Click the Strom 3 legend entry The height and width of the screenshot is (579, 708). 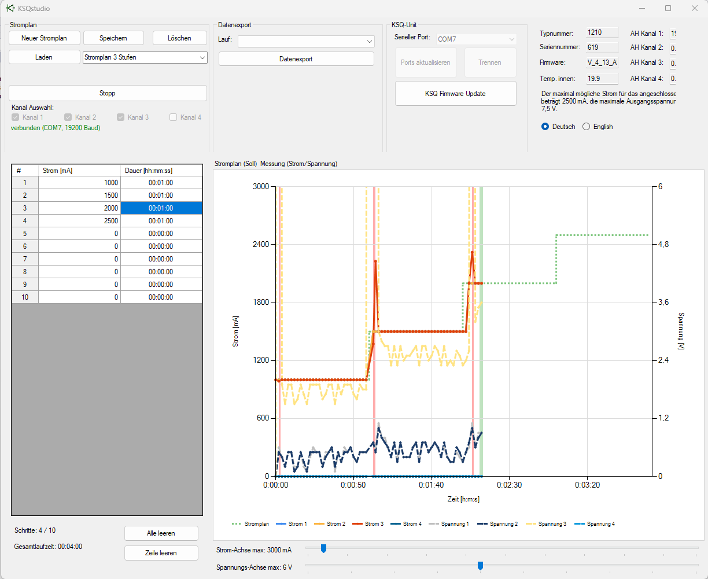pyautogui.click(x=367, y=524)
